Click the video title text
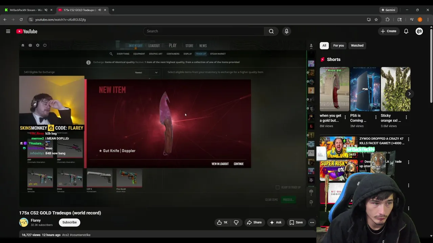Screen dimensions: 433x243 60,213
